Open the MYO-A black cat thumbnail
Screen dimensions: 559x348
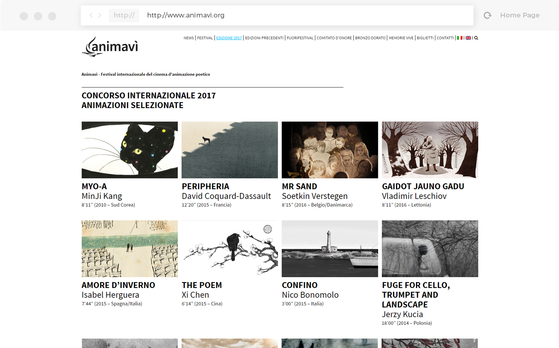click(x=129, y=150)
